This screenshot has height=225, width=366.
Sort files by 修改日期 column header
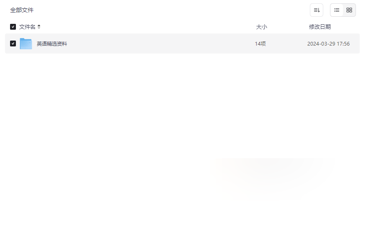(320, 27)
